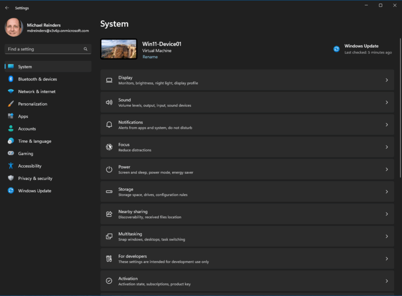Click the Michael Reinders account name

pos(44,25)
